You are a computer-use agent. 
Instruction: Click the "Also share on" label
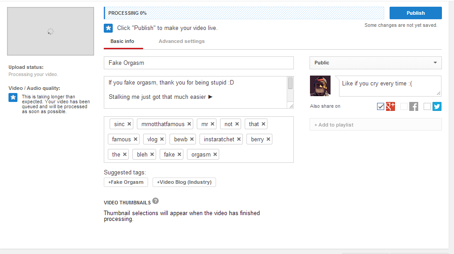[325, 106]
